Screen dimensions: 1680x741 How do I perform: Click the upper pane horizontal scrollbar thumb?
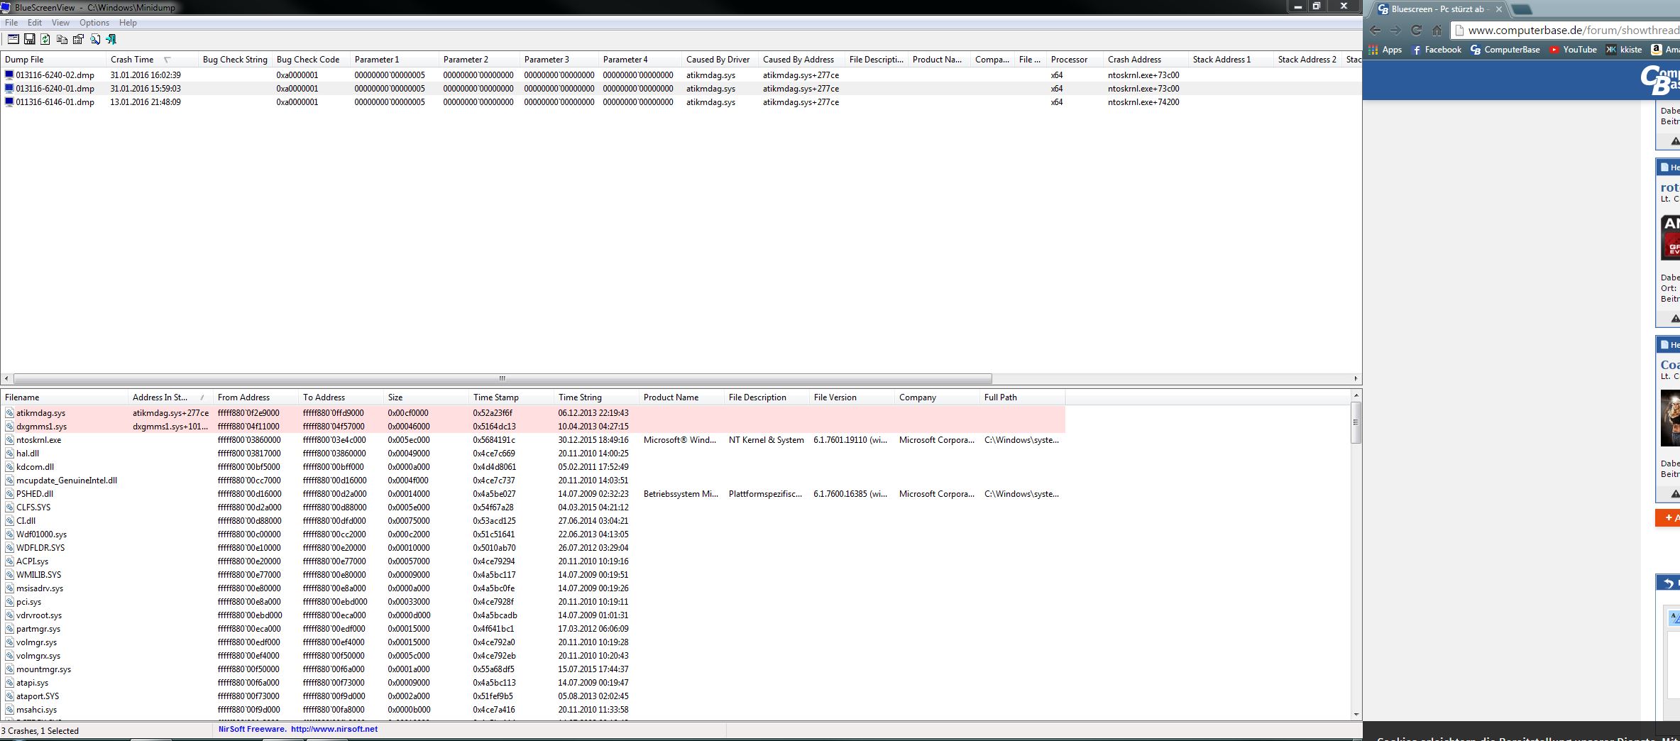click(503, 379)
